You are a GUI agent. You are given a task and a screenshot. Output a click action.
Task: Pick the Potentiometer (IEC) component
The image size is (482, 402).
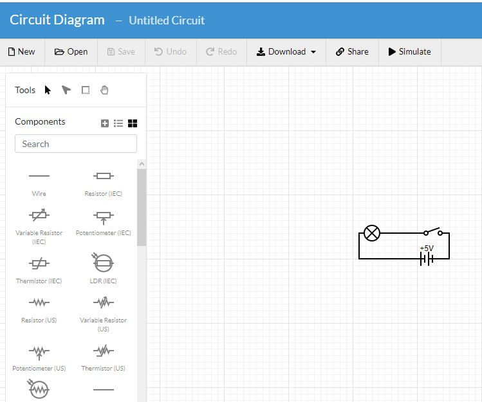(x=103, y=222)
